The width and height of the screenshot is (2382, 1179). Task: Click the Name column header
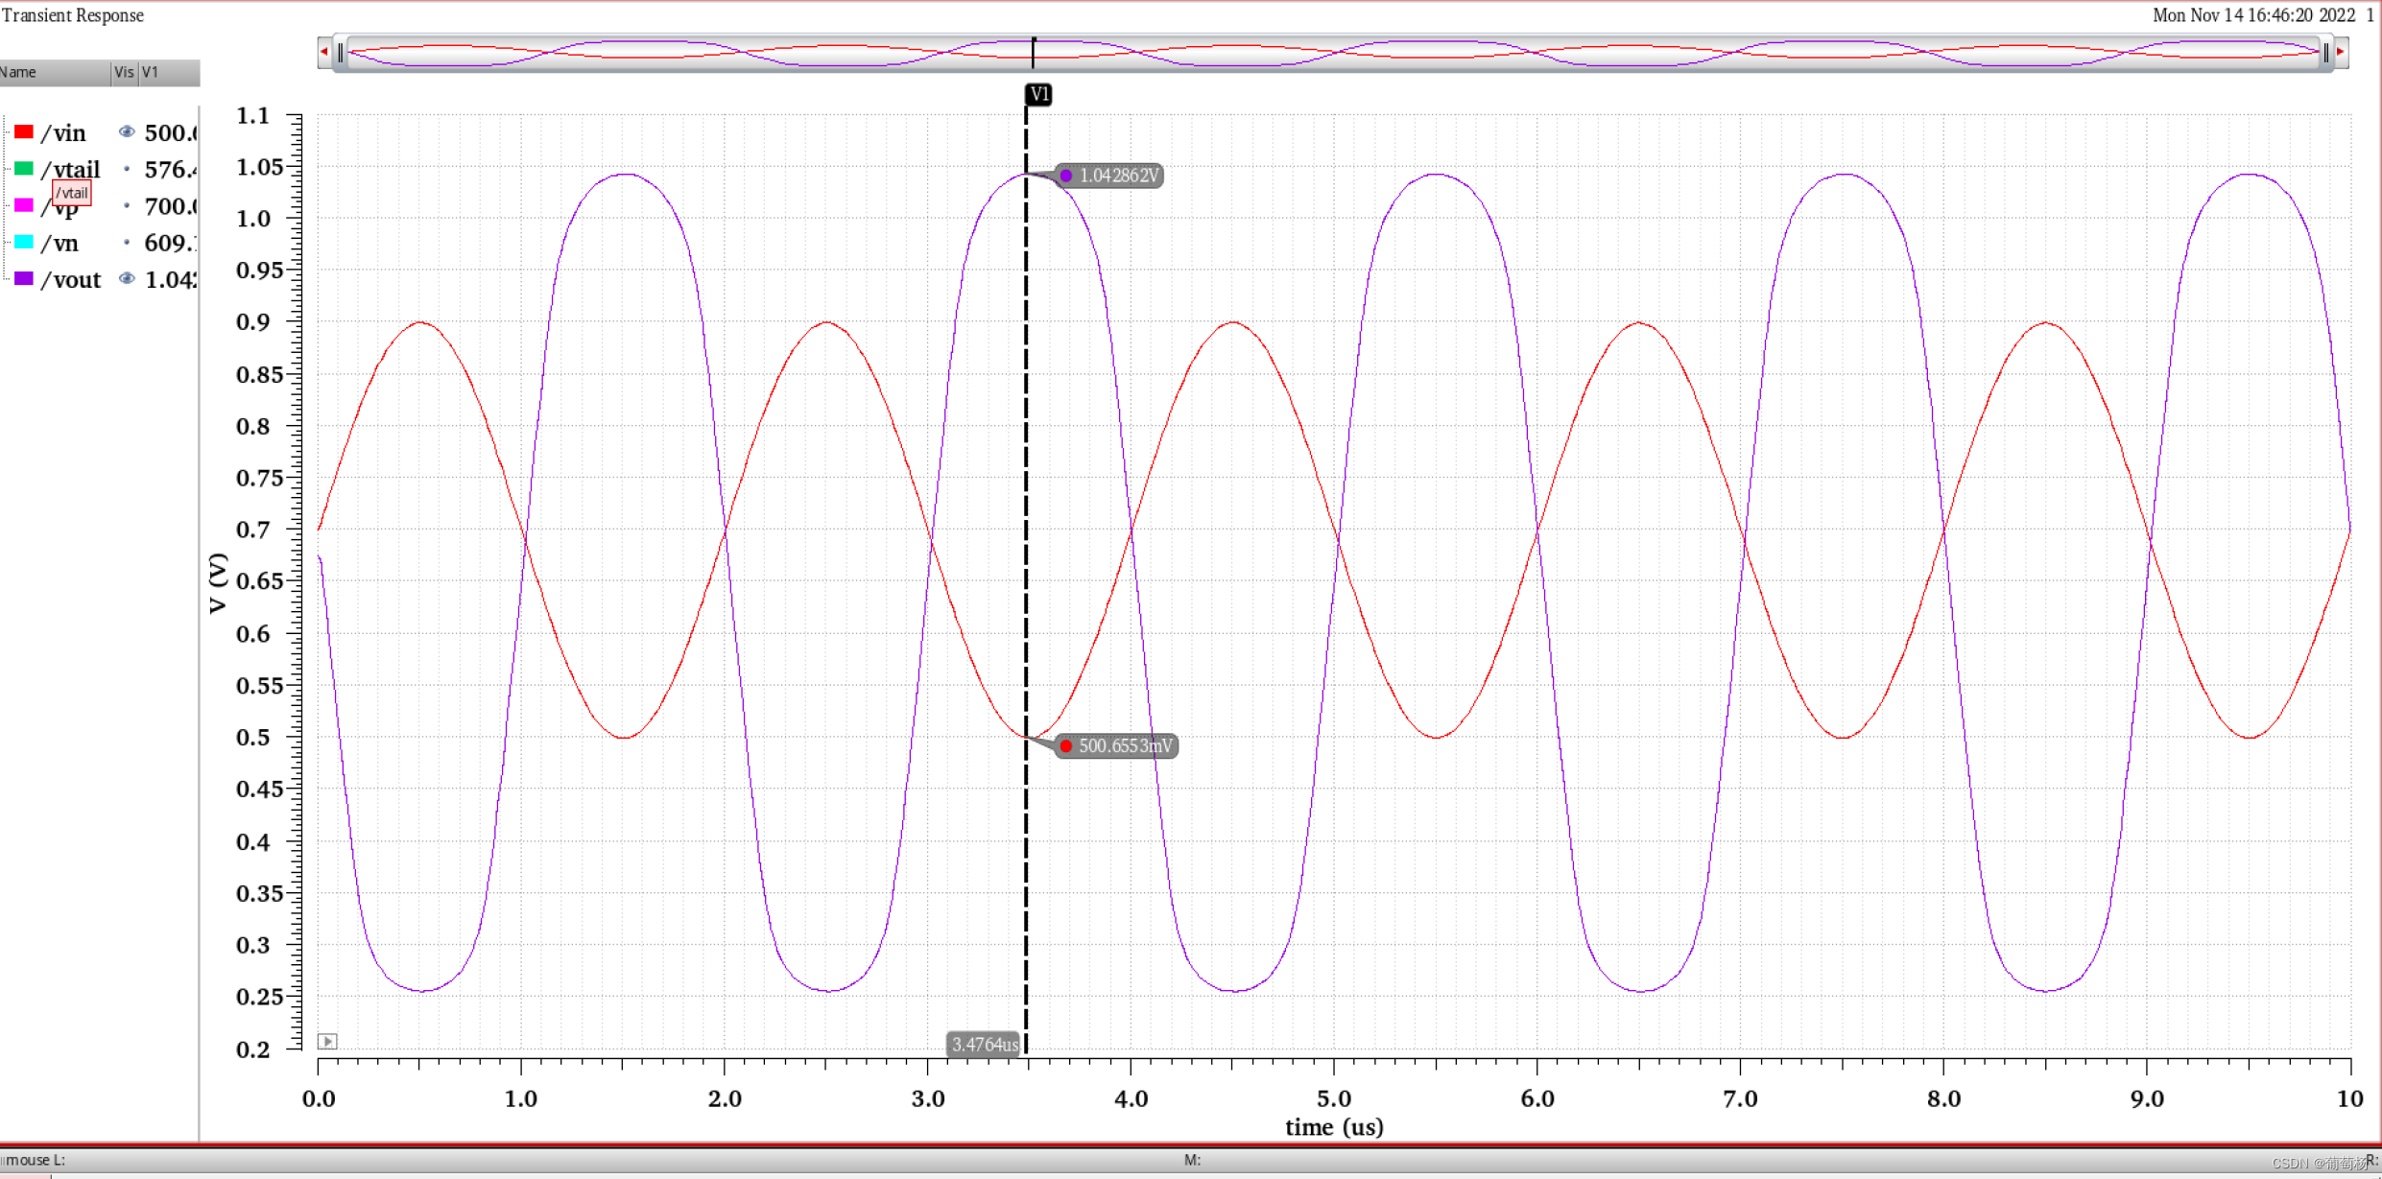click(x=55, y=73)
